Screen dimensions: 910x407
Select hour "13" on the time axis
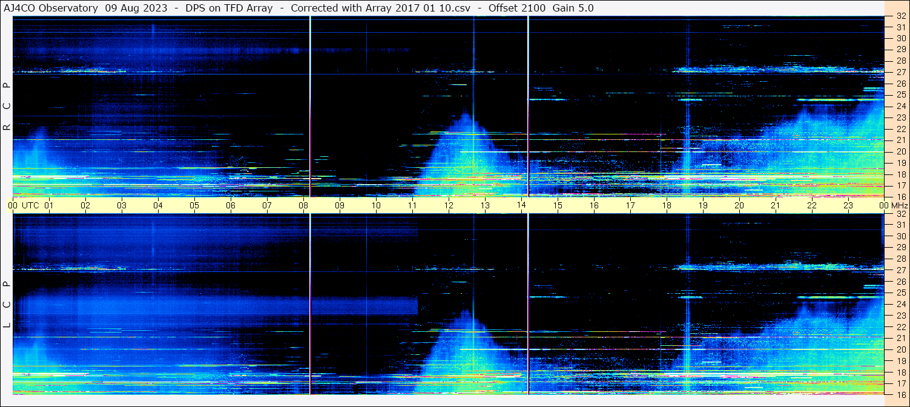pos(485,205)
